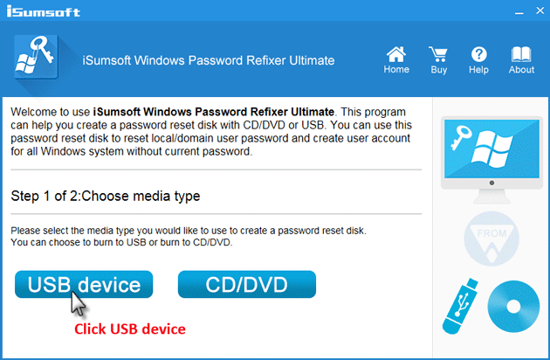Click the red 'Click USB device' annotation text
The image size is (550, 360).
click(x=129, y=329)
